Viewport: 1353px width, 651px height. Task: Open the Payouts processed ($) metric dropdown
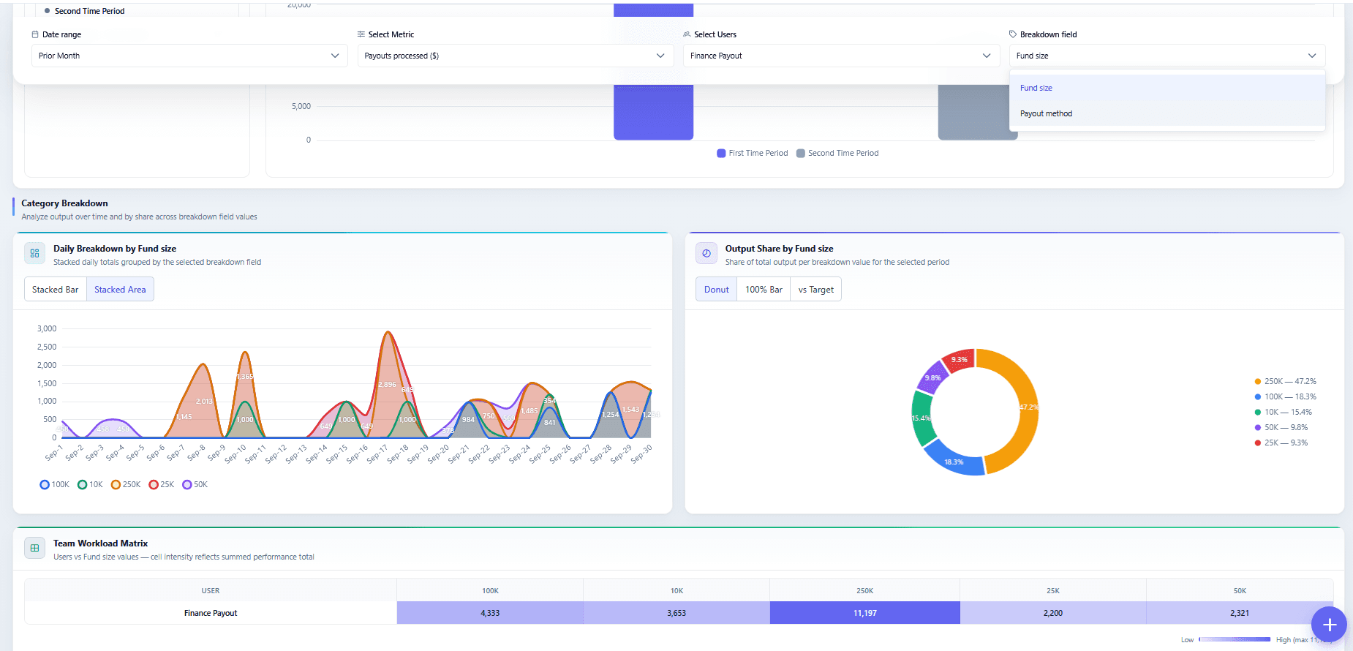(515, 56)
